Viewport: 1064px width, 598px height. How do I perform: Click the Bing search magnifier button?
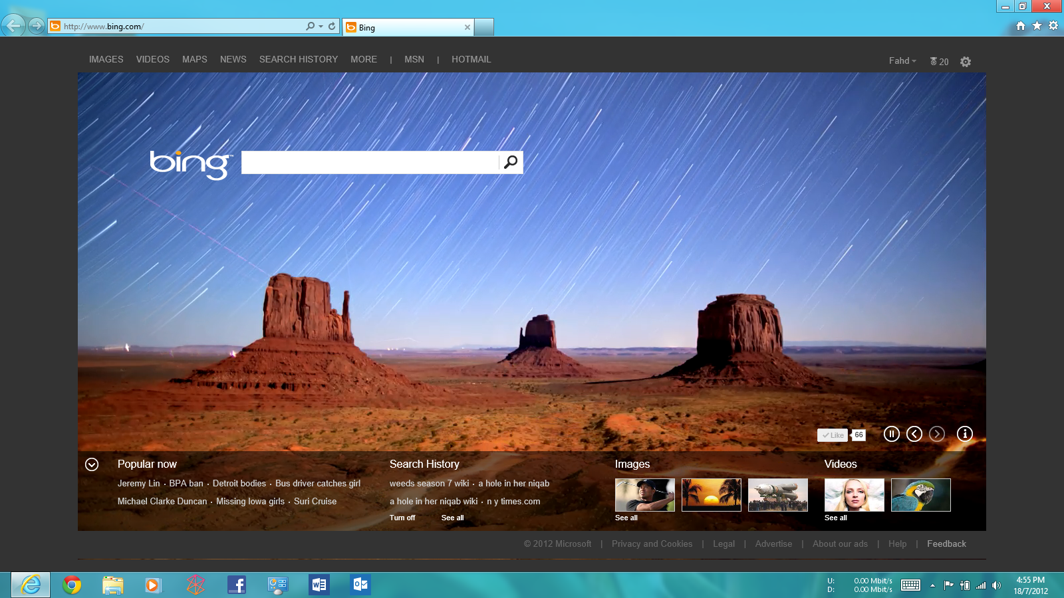[x=511, y=162]
